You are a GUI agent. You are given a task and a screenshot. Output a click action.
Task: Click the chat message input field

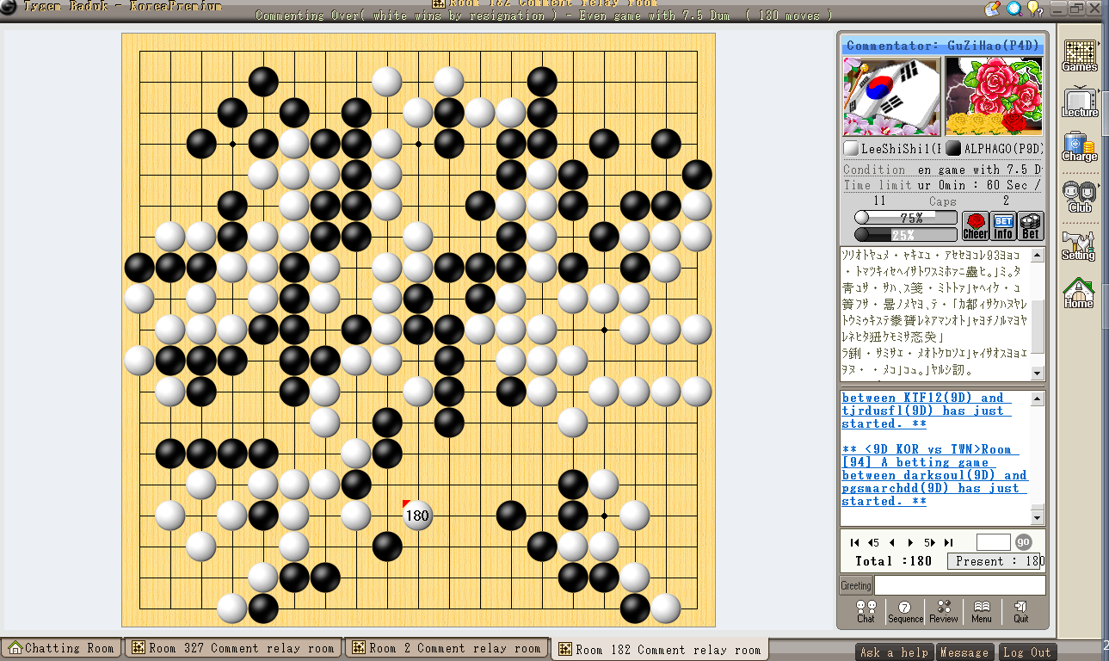(960, 585)
